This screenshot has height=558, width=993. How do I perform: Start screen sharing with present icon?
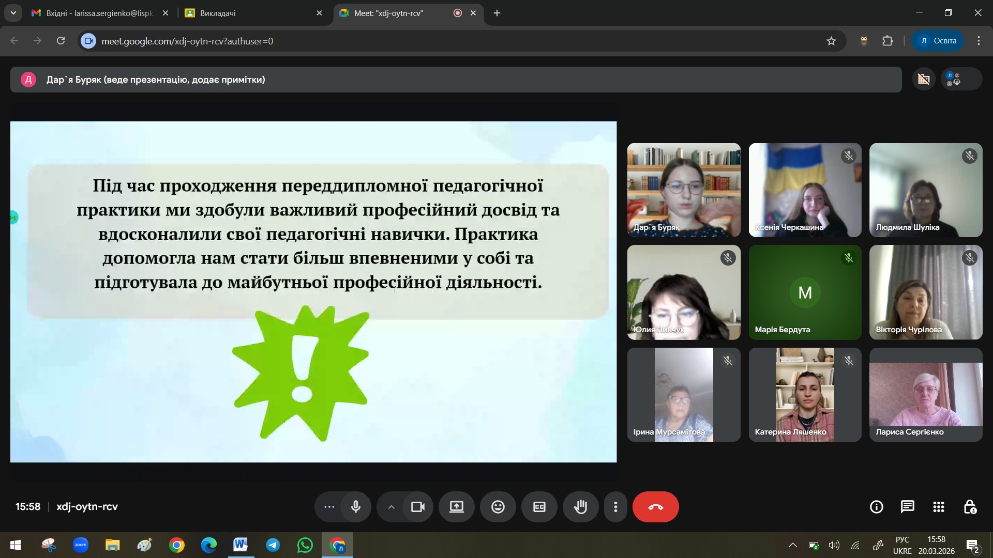click(456, 507)
